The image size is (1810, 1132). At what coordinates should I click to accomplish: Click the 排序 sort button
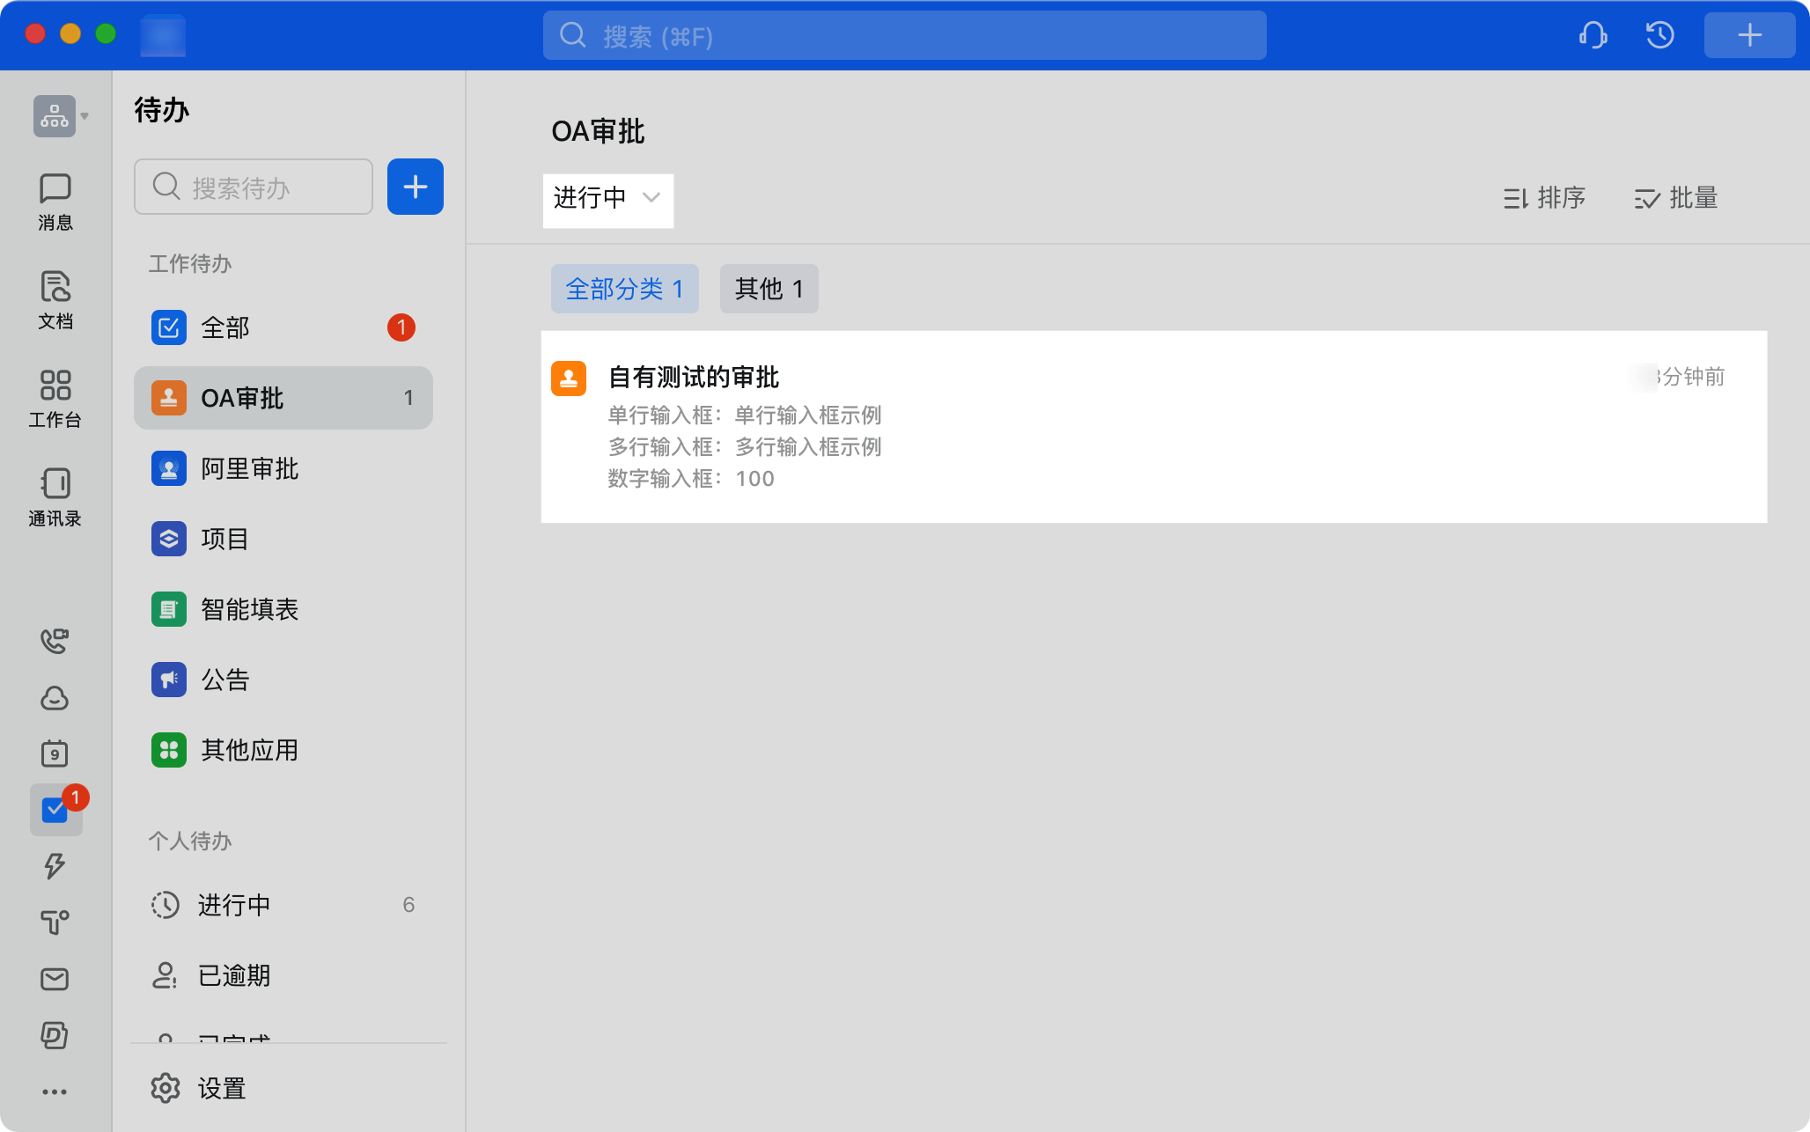[x=1544, y=198]
